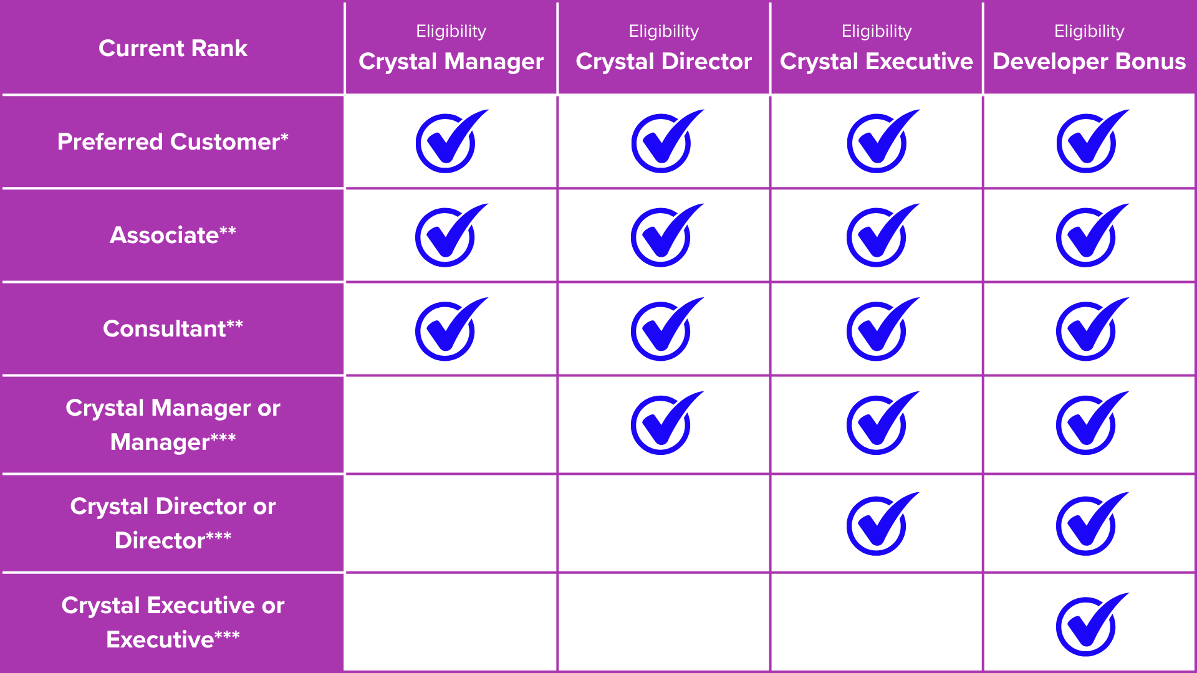Click Crystal Executive row's Developer Bonus checkmark
This screenshot has height=673, width=1197.
[1087, 626]
